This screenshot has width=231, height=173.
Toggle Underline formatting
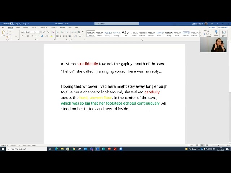[28, 36]
